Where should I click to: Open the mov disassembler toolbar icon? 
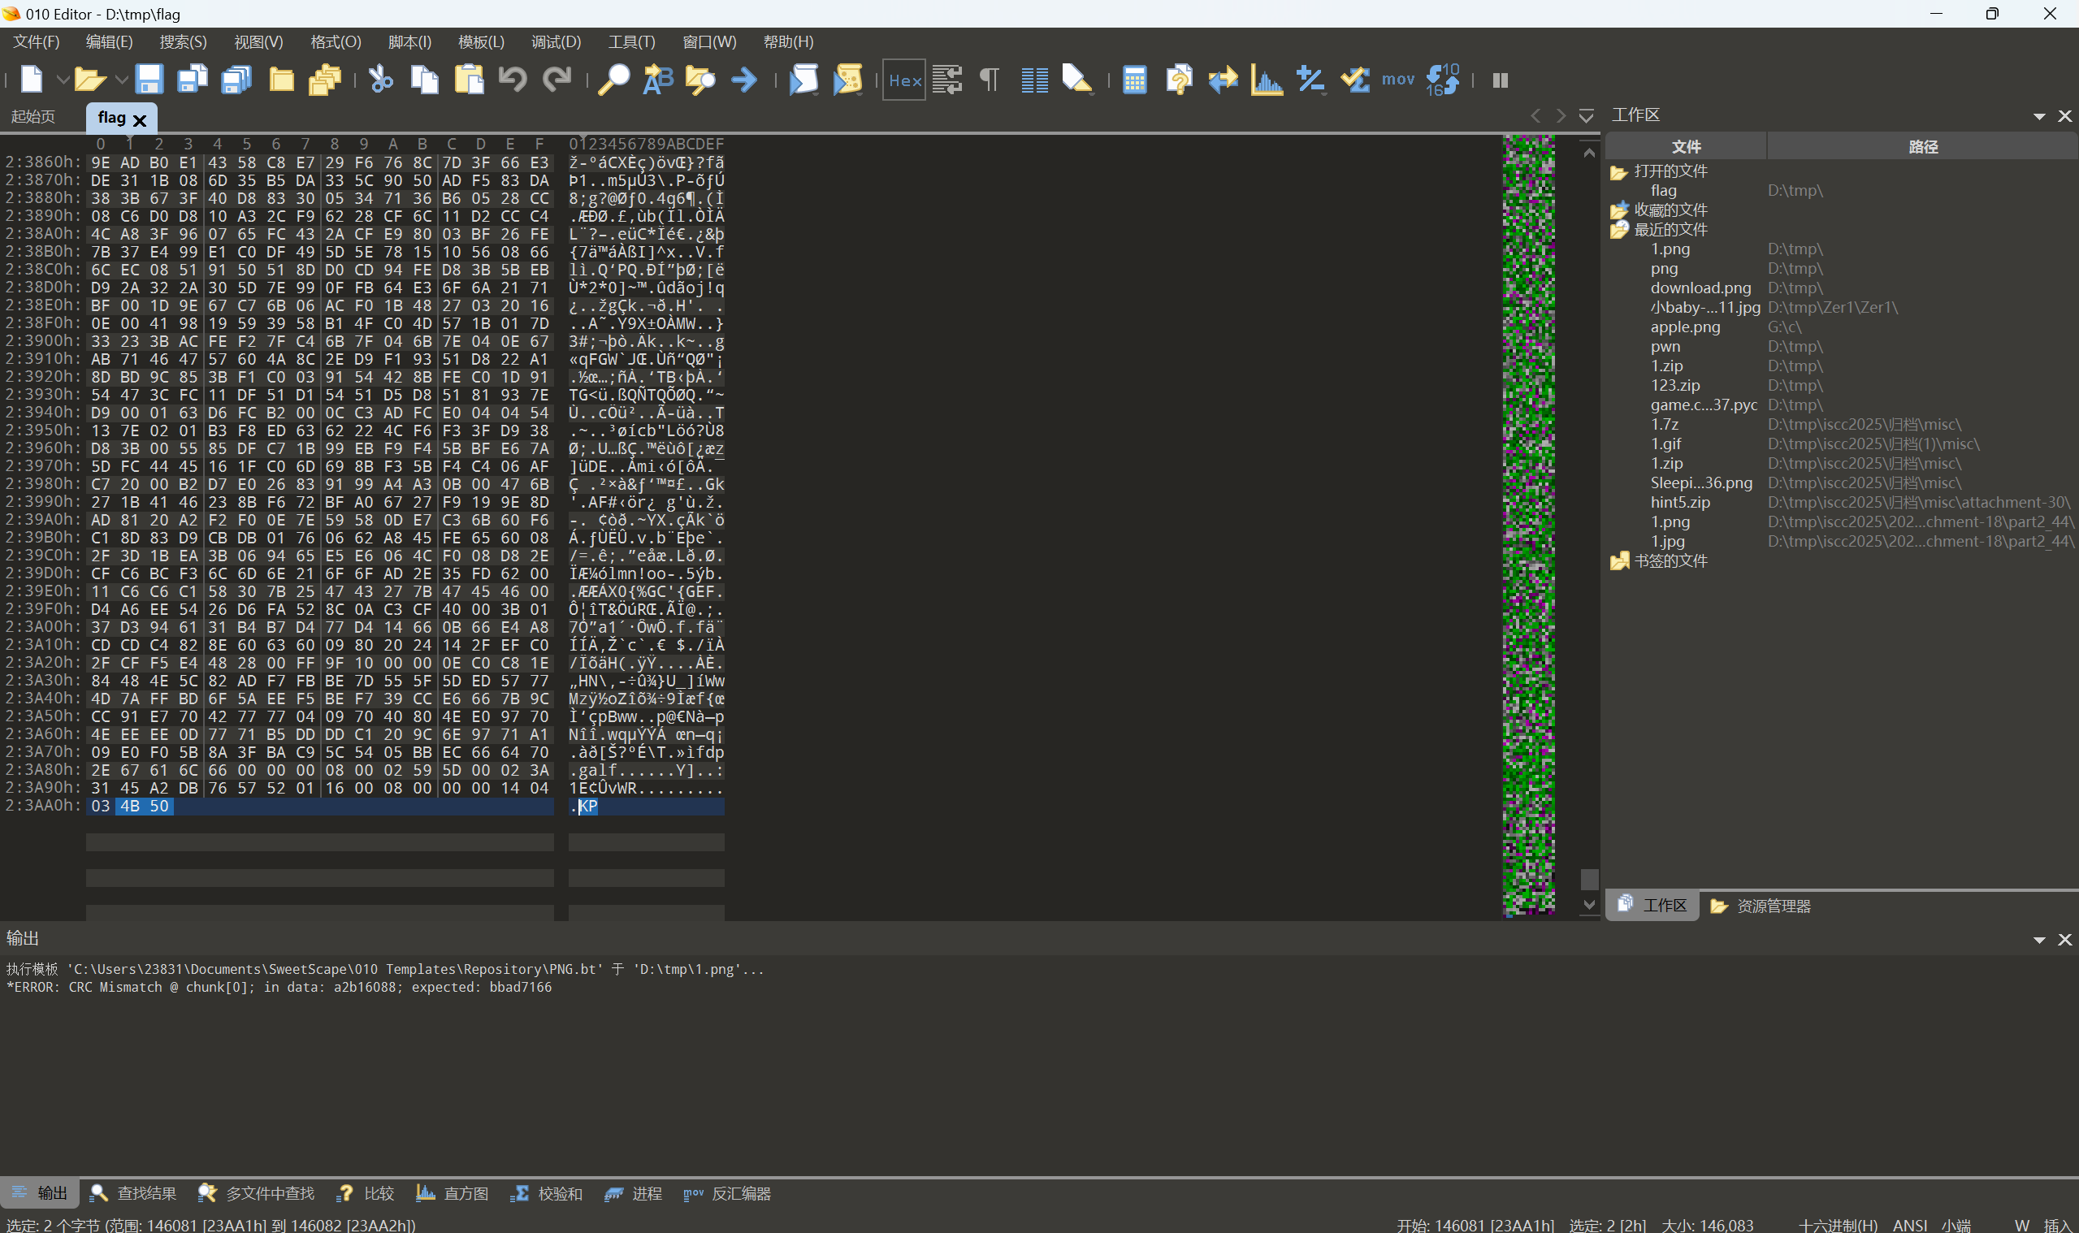tap(1397, 80)
